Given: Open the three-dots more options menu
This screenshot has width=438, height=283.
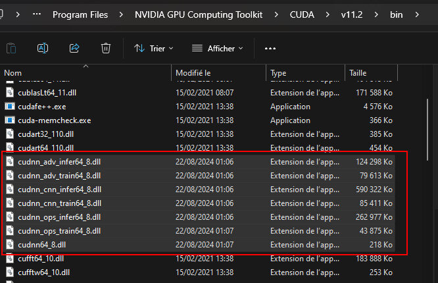Looking at the screenshot, I should pos(270,48).
